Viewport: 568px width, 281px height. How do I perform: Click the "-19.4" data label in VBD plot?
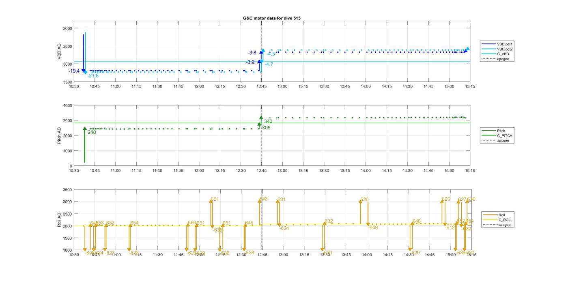(74, 71)
